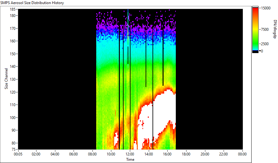Select the 2500 color scale value
Screen dimensions: 278x163
(265, 44)
